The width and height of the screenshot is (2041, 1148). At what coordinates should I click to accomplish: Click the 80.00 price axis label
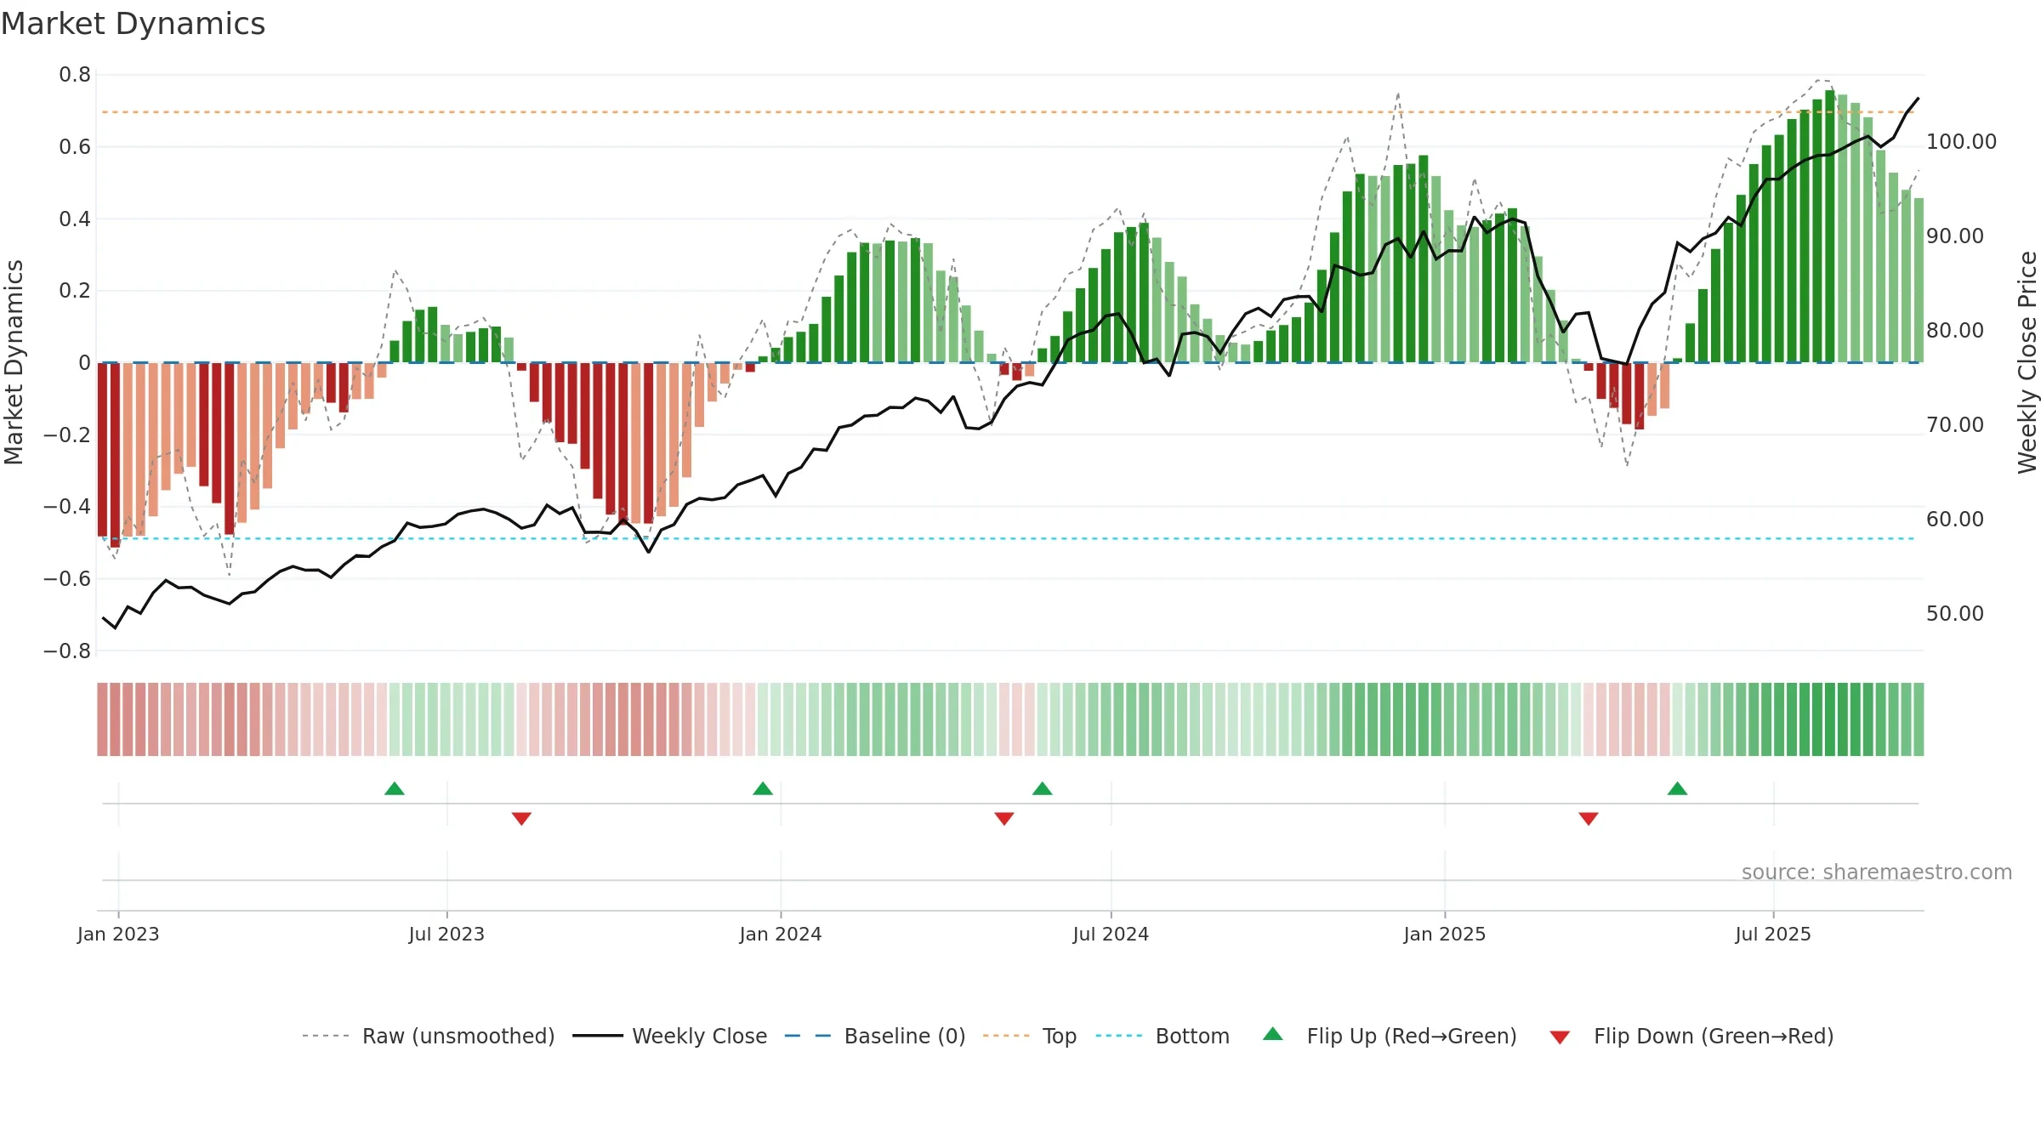tap(1955, 330)
